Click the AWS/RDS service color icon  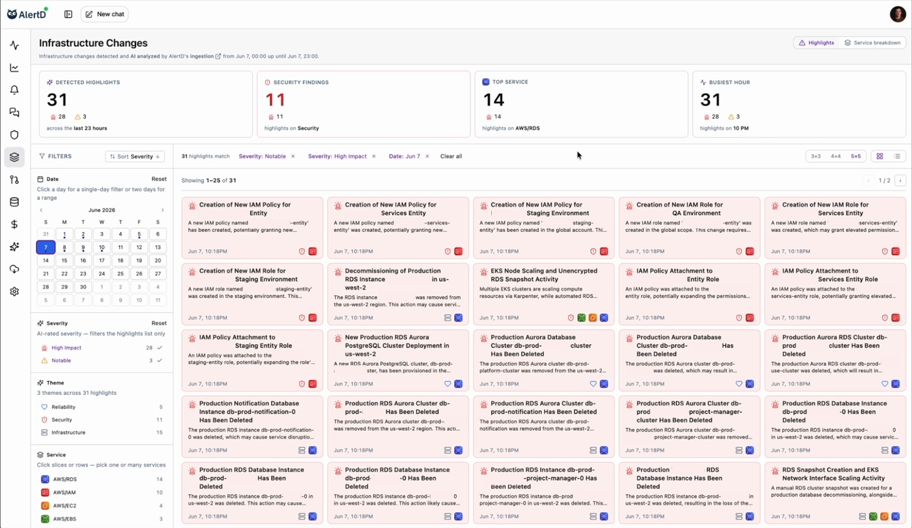pyautogui.click(x=45, y=479)
